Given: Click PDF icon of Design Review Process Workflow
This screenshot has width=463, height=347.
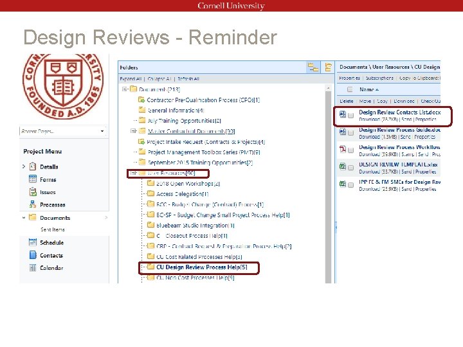Looking at the screenshot, I should pyautogui.click(x=343, y=149).
